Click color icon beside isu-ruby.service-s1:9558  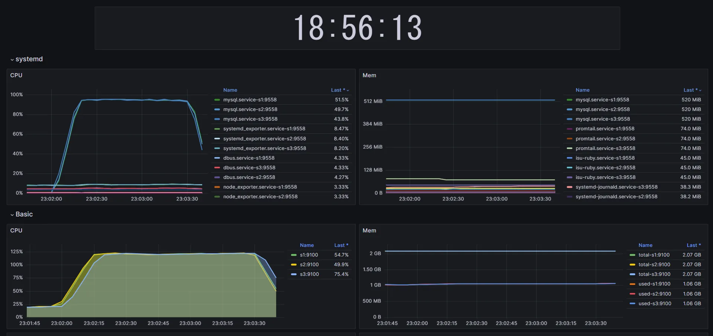tap(569, 158)
